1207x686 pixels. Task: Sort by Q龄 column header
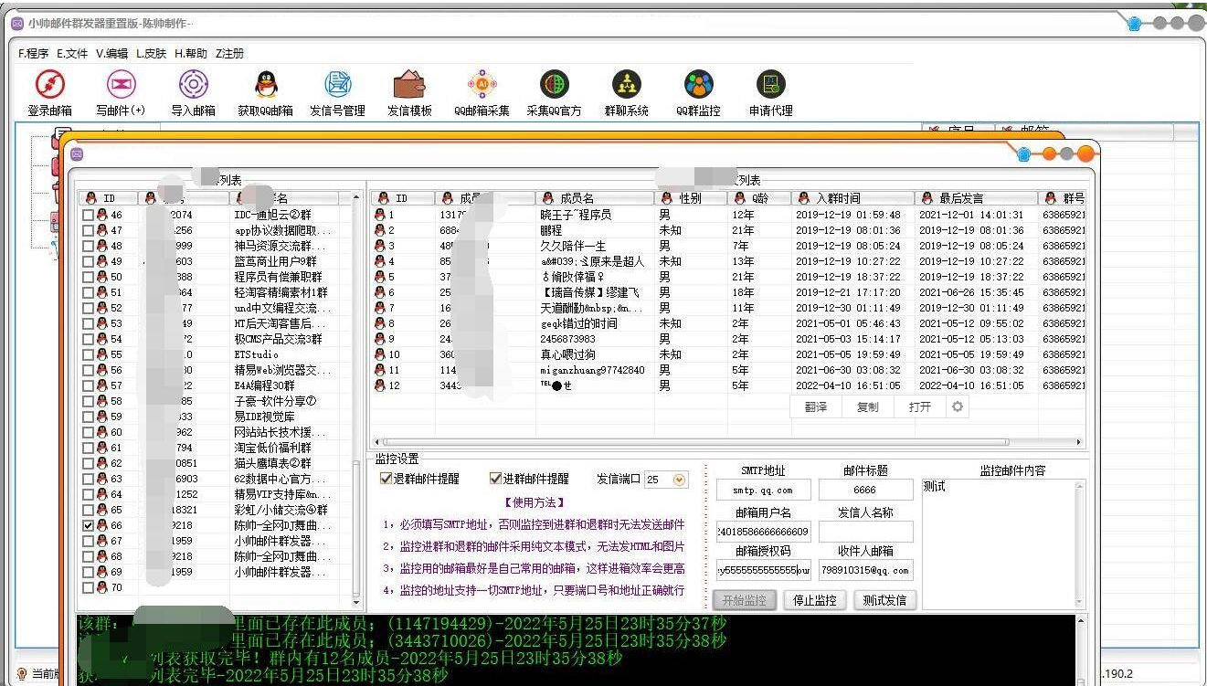click(x=758, y=198)
